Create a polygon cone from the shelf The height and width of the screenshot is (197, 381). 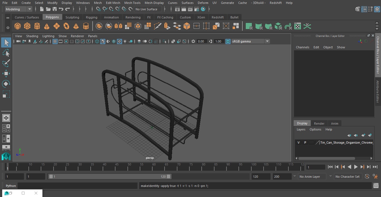click(47, 26)
